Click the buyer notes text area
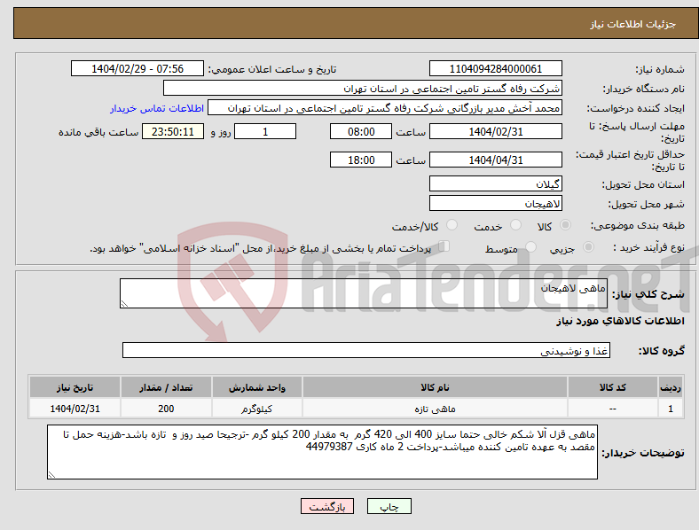The height and width of the screenshot is (530, 699). tap(322, 452)
